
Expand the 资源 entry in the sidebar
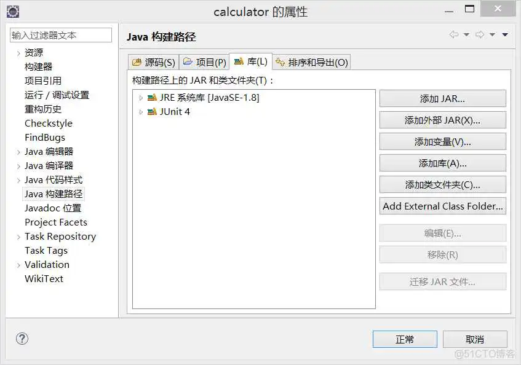coord(20,52)
